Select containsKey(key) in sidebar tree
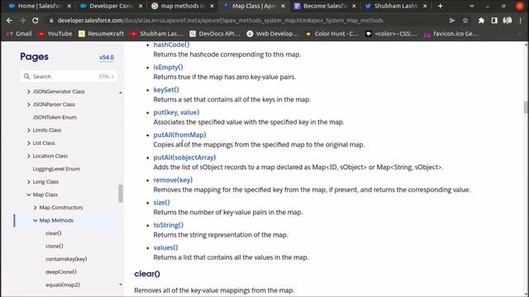The image size is (529, 297). click(x=66, y=259)
